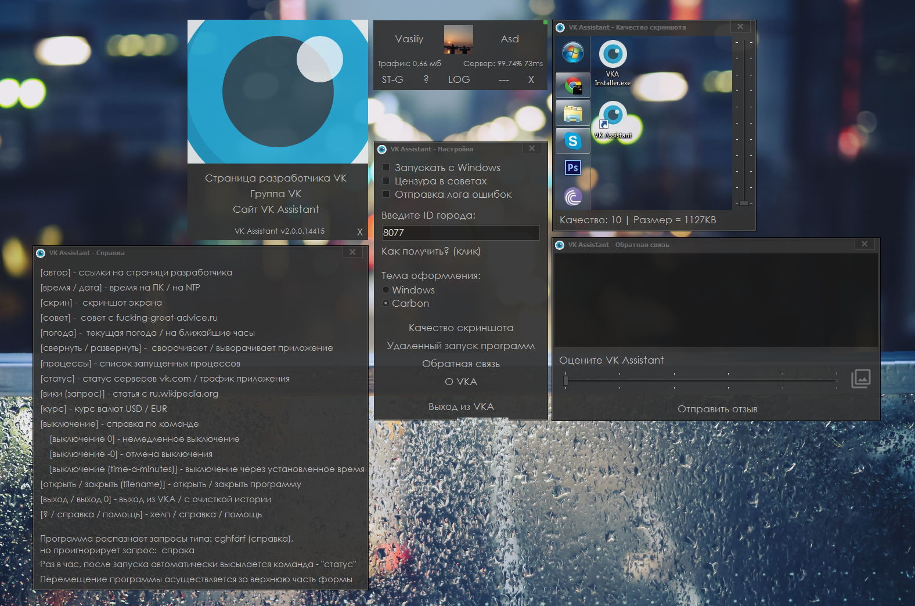Click the Vasiliy name label
The height and width of the screenshot is (606, 915).
[409, 39]
